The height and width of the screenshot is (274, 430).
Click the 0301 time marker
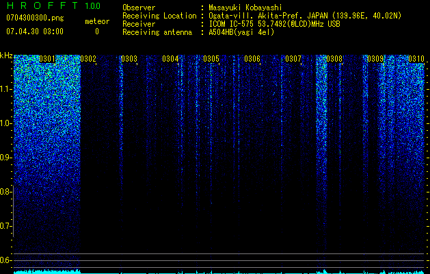coord(47,59)
